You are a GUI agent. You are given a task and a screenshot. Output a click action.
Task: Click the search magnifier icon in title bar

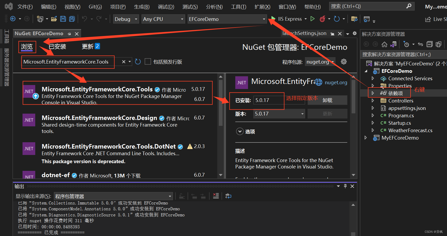point(409,6)
